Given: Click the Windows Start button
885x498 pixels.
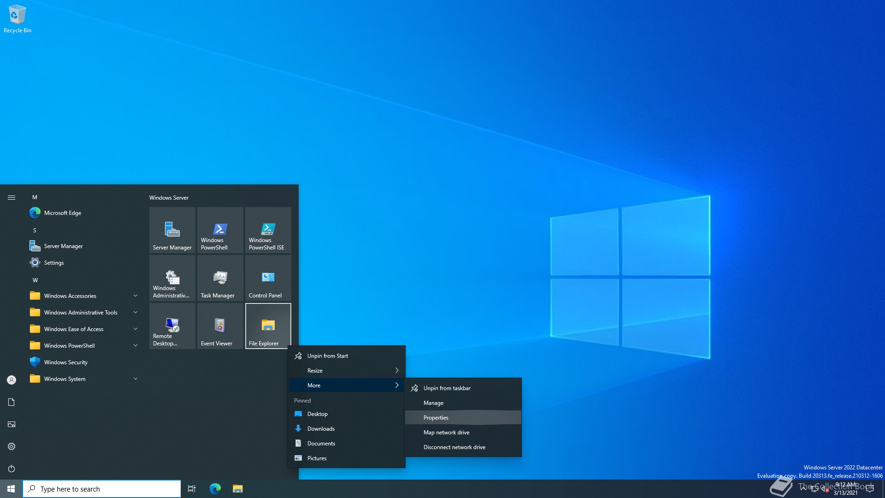Looking at the screenshot, I should (11, 489).
